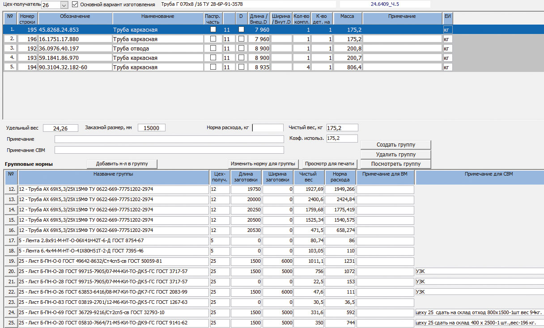Screen dimensions: 544x328
Task: Click Посмотреть группу button
Action: click(395, 164)
